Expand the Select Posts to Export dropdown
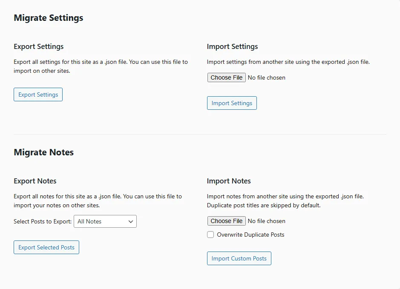The width and height of the screenshot is (400, 289). 105,221
